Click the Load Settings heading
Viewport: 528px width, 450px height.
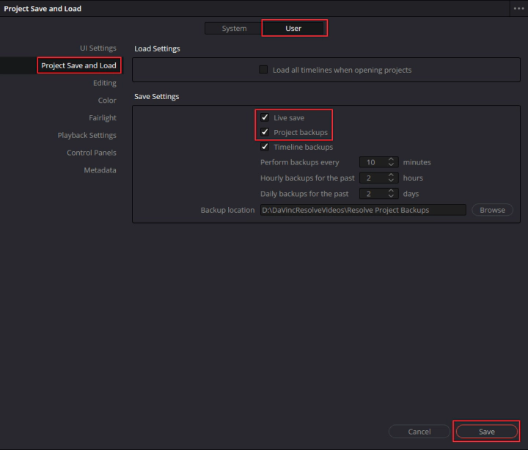(157, 48)
